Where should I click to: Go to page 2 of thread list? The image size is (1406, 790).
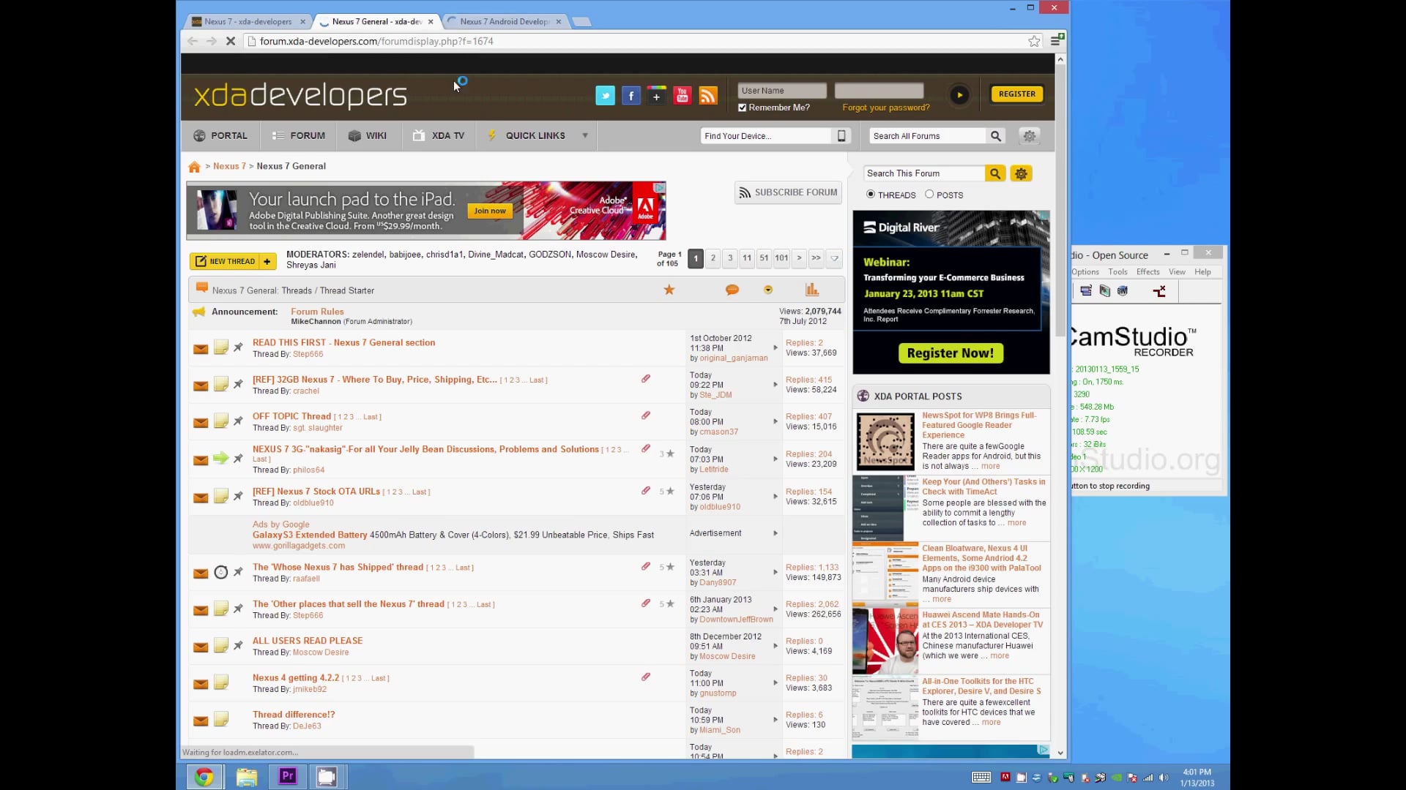(713, 257)
